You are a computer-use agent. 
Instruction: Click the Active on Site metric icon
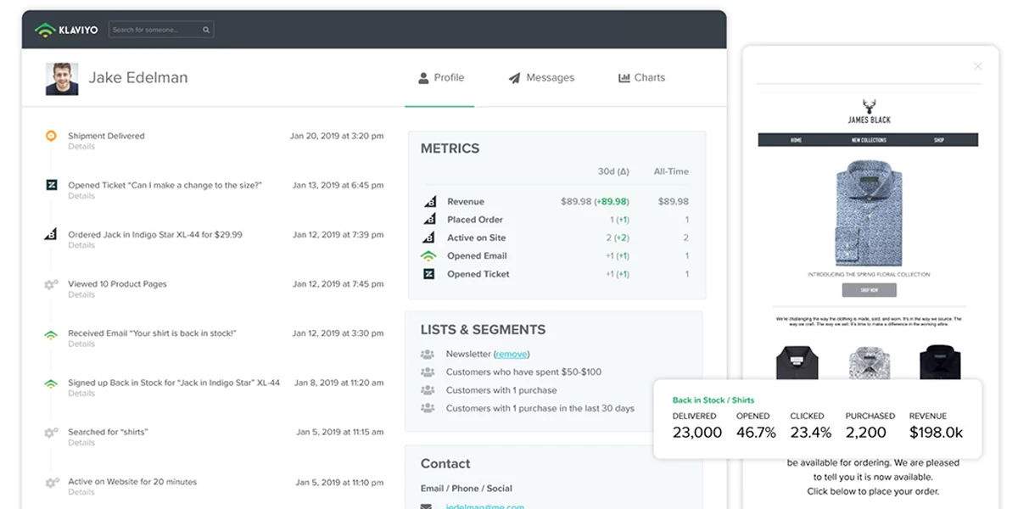click(x=429, y=238)
